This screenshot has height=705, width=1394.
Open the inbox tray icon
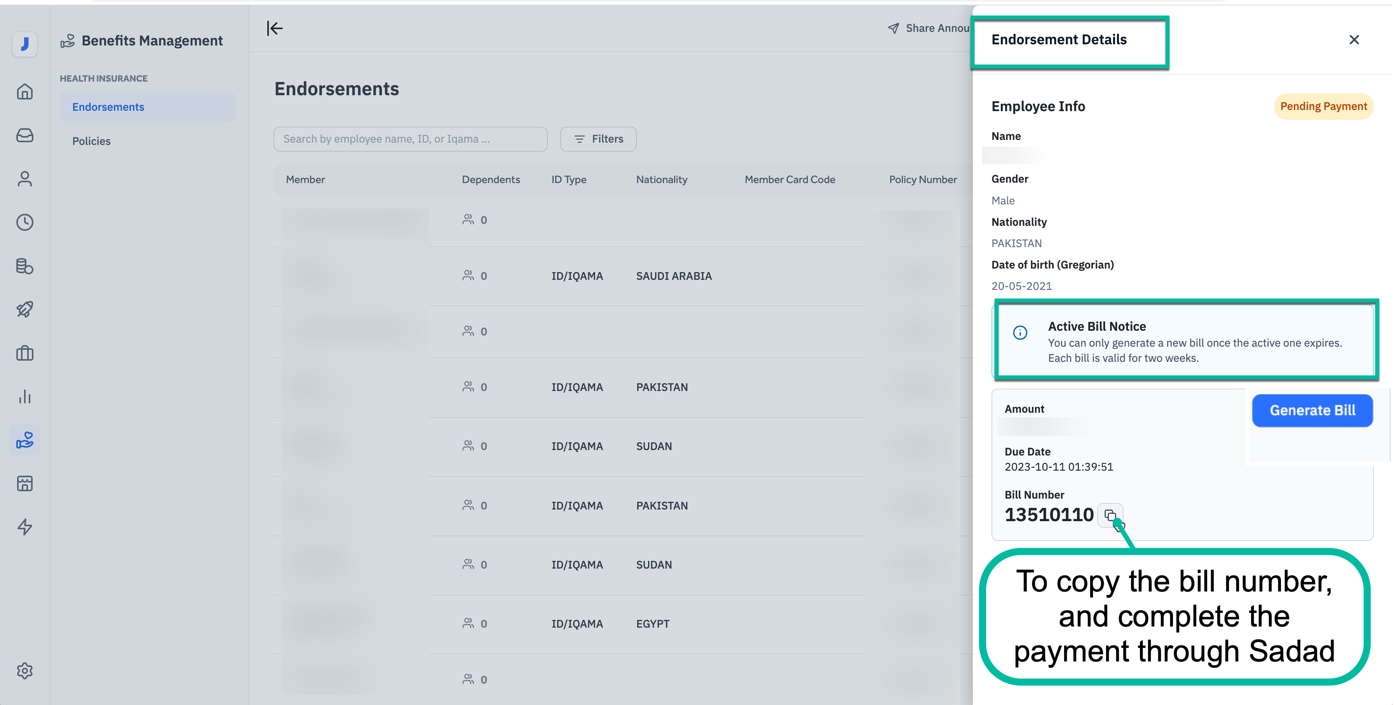(24, 135)
